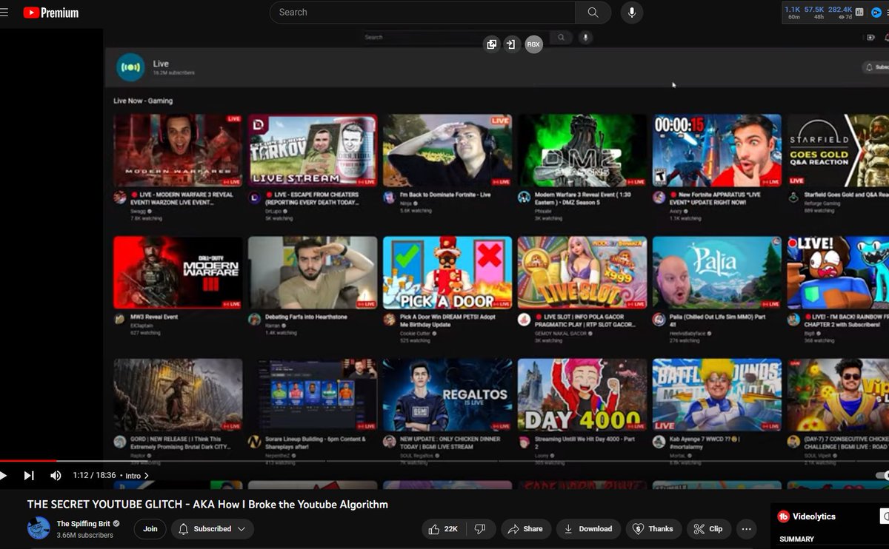Download the video

[588, 529]
